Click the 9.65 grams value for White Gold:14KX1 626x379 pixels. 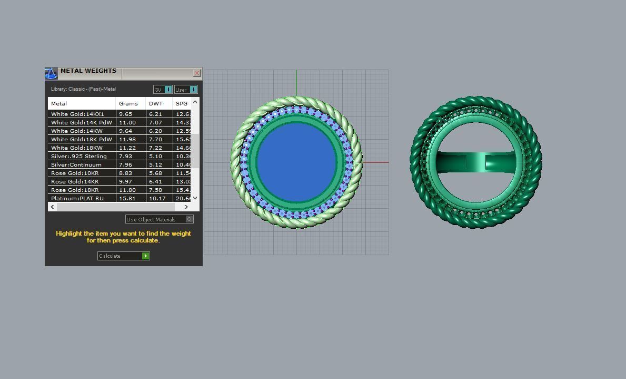125,114
